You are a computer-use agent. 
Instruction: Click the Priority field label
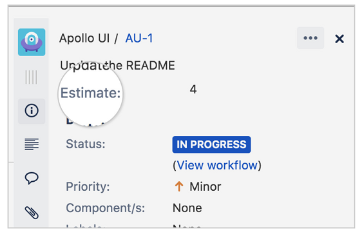tap(88, 186)
